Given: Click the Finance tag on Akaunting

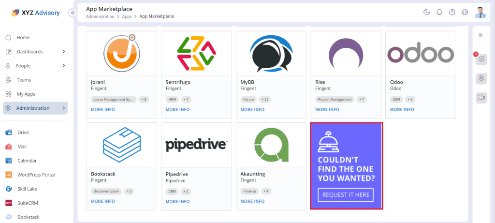Looking at the screenshot, I should click(x=250, y=191).
